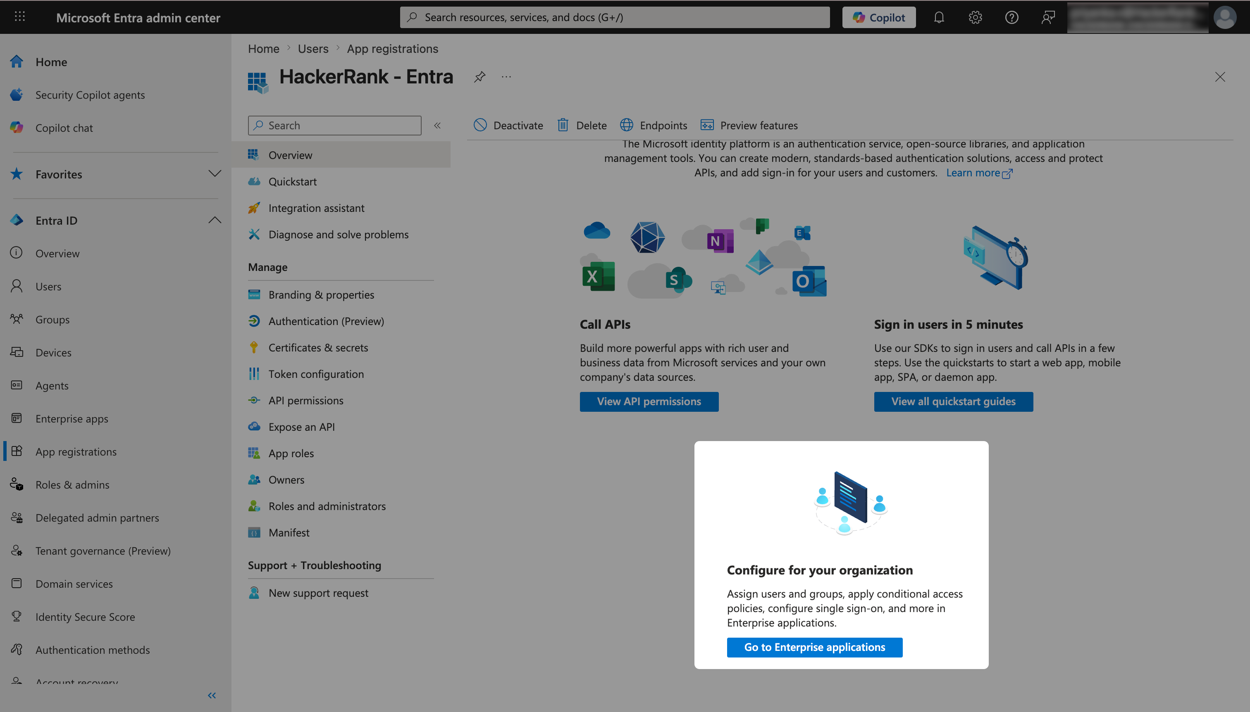Click the Integration assistant rocket icon
Screen dimensions: 1250x712
[254, 208]
